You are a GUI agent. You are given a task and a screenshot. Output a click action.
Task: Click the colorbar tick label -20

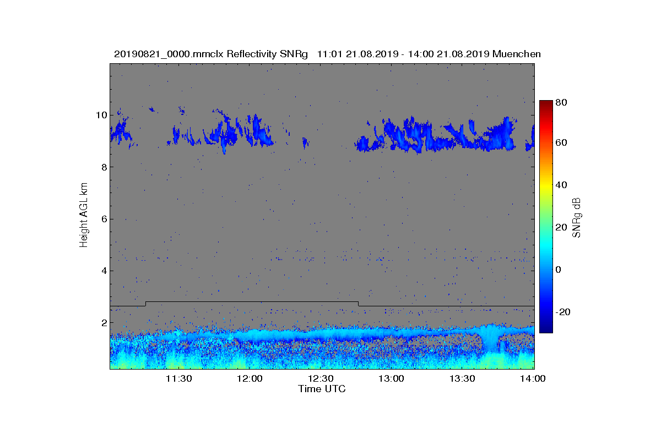coord(563,312)
